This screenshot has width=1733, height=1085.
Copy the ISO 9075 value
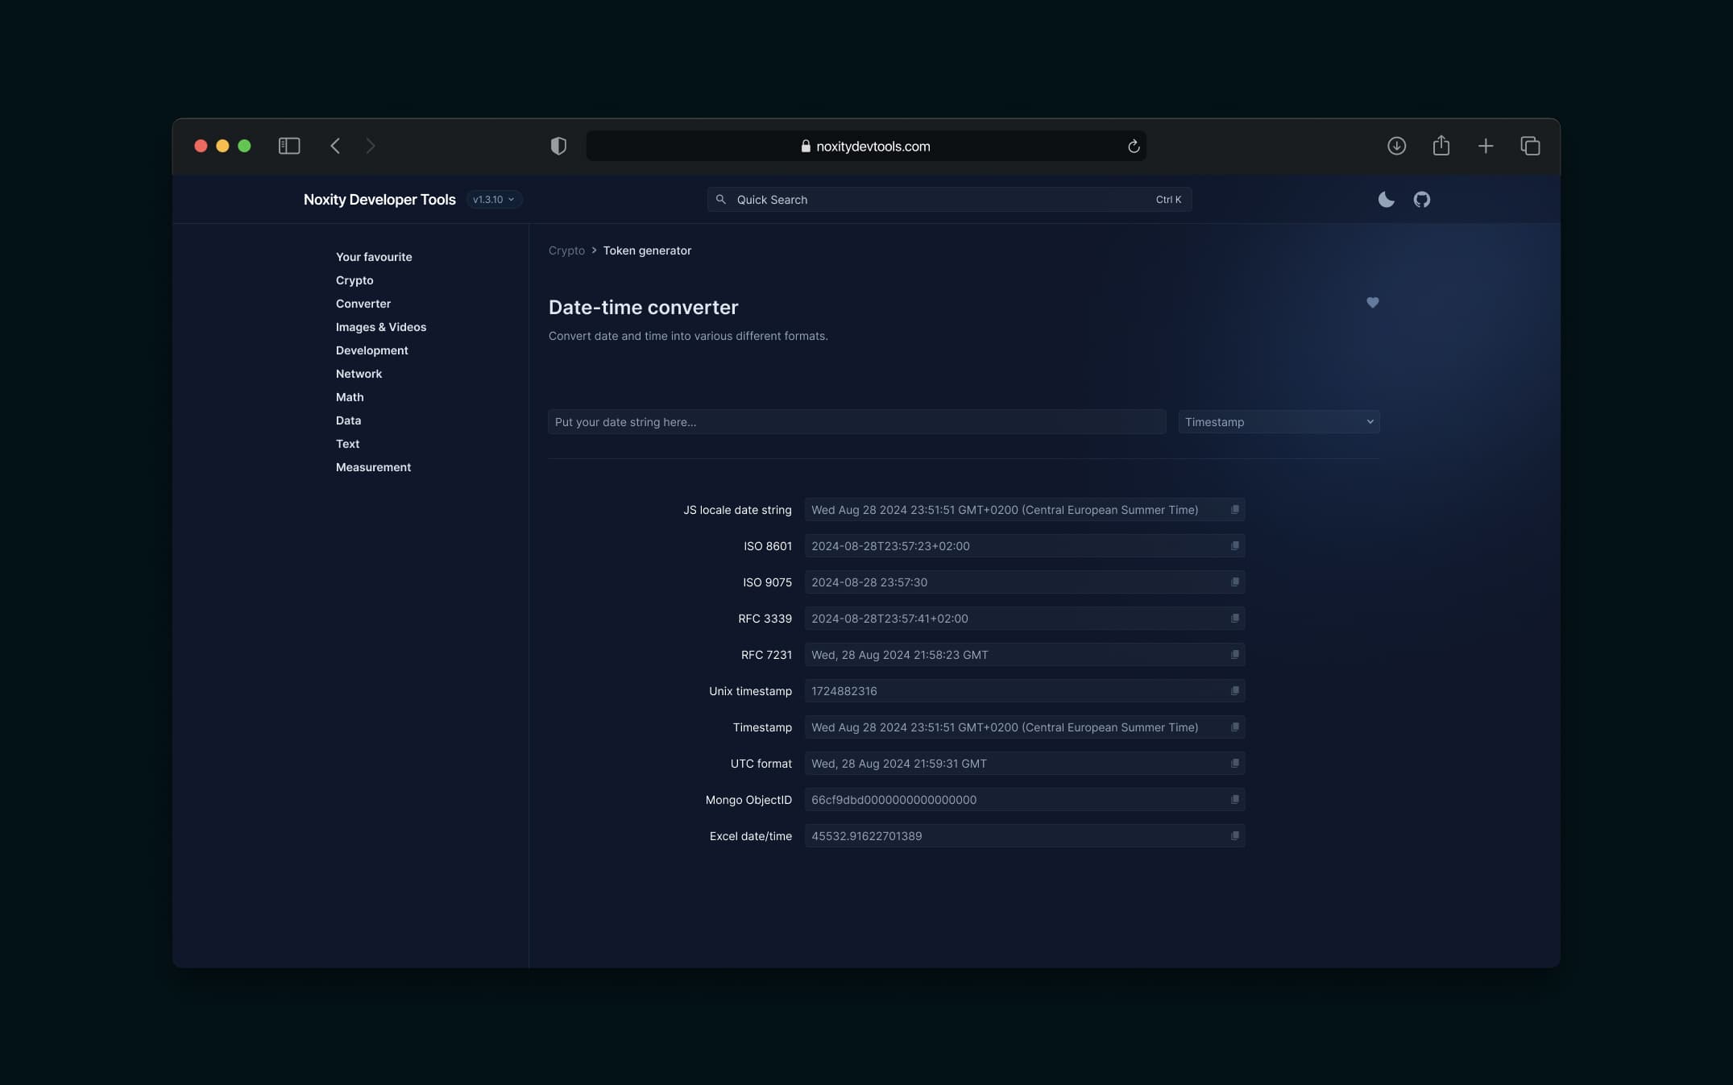(x=1234, y=582)
